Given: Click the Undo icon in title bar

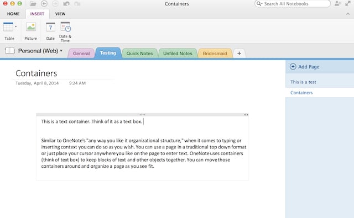Looking at the screenshot, I should point(66,4).
